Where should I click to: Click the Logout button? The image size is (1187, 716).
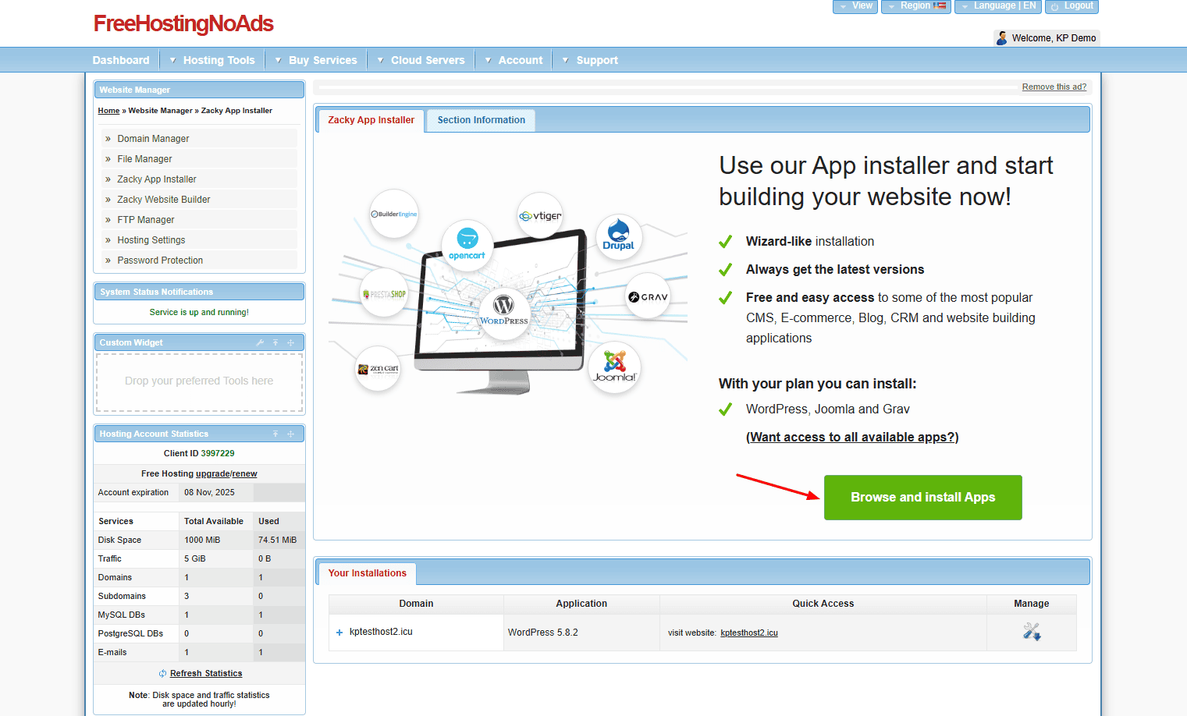1072,6
